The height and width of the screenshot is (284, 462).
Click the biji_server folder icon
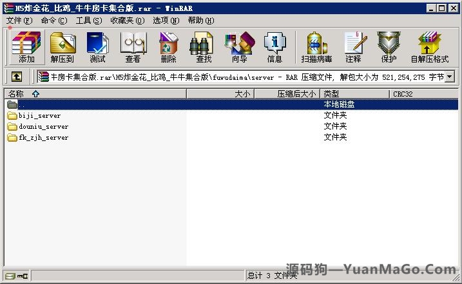[x=12, y=115]
